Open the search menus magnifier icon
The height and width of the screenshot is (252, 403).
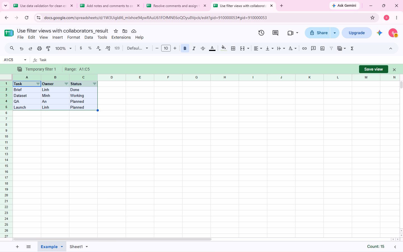click(x=12, y=48)
